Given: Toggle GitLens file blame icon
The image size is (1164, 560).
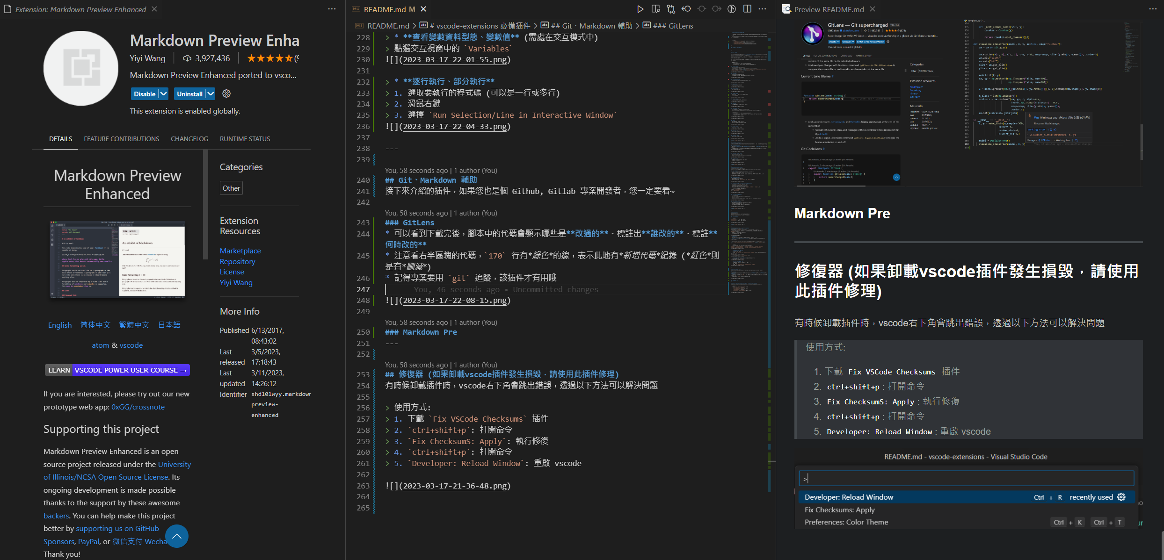Looking at the screenshot, I should pyautogui.click(x=732, y=9).
